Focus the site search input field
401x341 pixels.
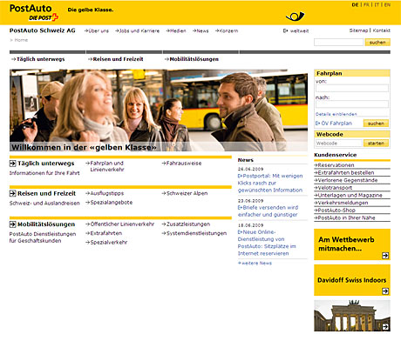[x=338, y=43]
